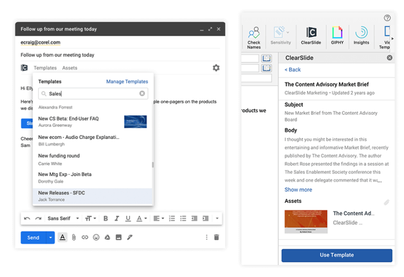This screenshot has height=277, width=404.
Task: Click the Manage Templates link
Action: click(127, 81)
